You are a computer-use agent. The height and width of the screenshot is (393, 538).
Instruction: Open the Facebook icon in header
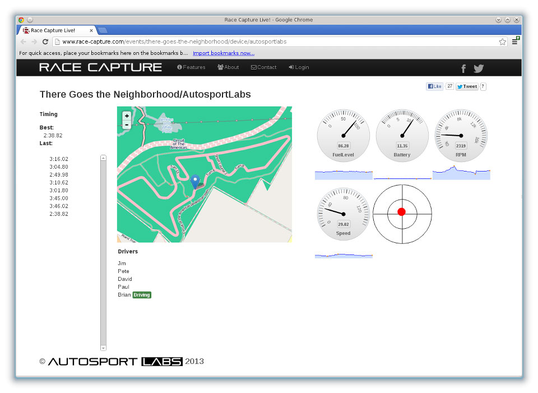coord(463,68)
